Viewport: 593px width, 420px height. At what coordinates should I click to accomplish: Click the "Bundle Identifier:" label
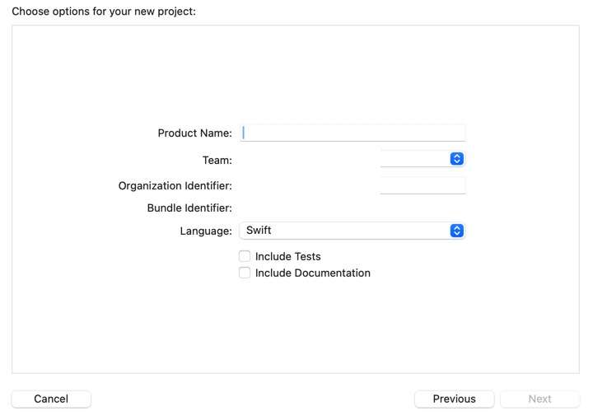pos(189,208)
